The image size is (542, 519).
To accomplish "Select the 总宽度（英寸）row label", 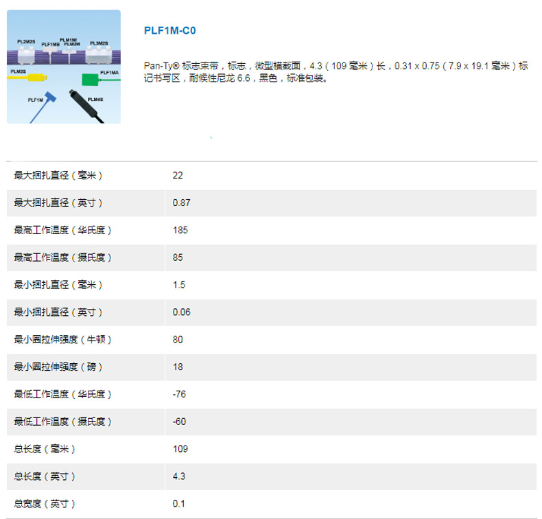I will (45, 504).
